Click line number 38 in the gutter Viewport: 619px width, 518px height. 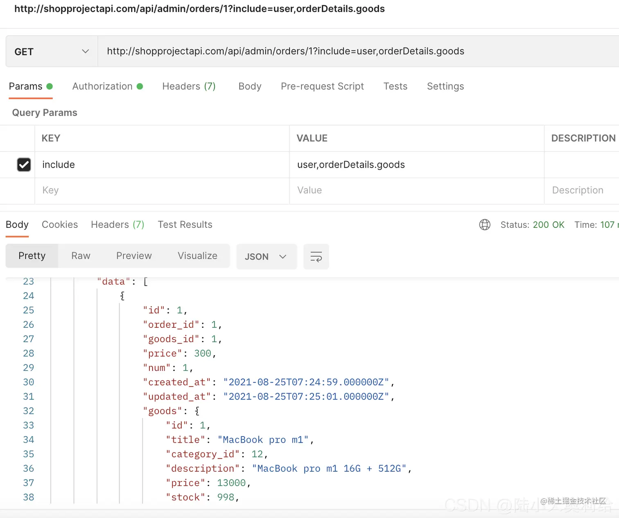click(x=29, y=497)
